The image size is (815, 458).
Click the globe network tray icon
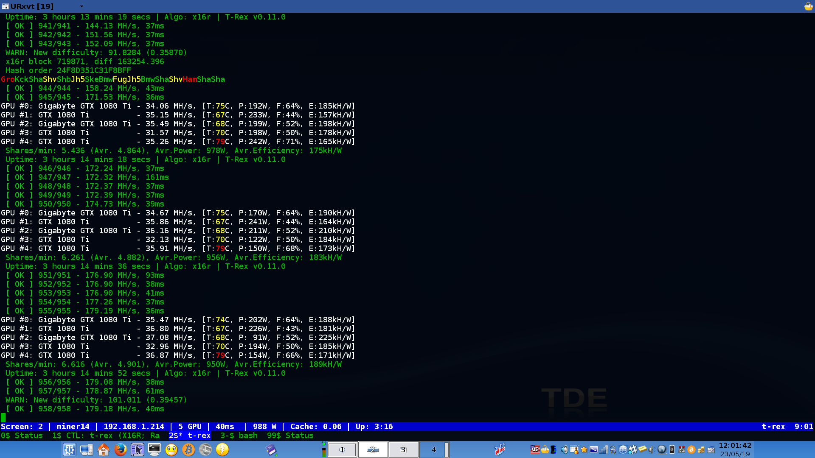pyautogui.click(x=662, y=450)
